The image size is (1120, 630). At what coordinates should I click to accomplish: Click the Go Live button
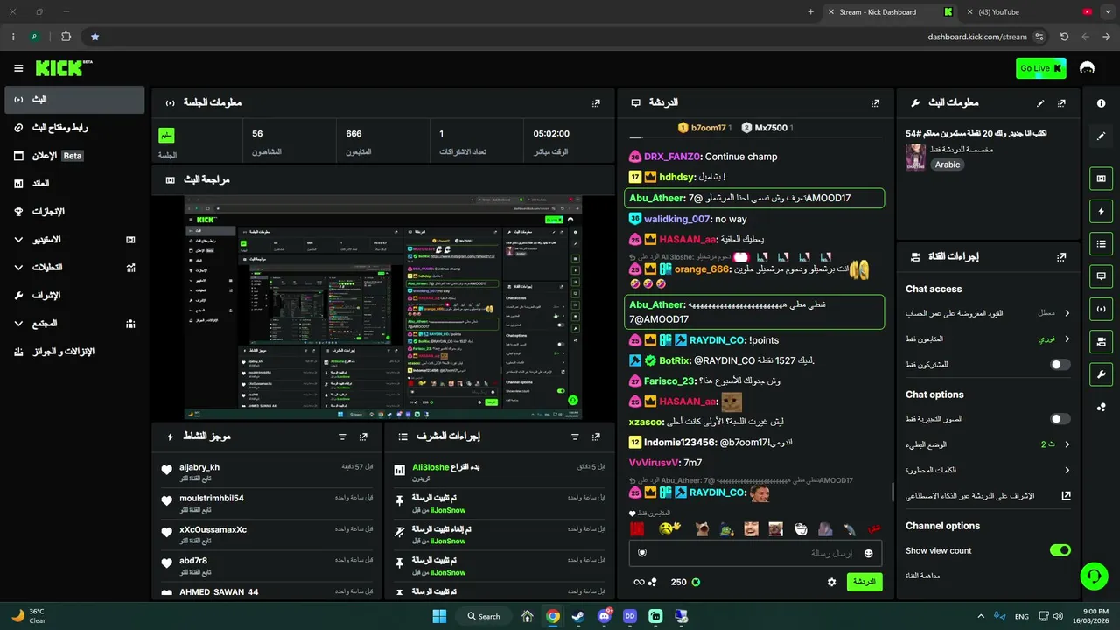click(1040, 68)
